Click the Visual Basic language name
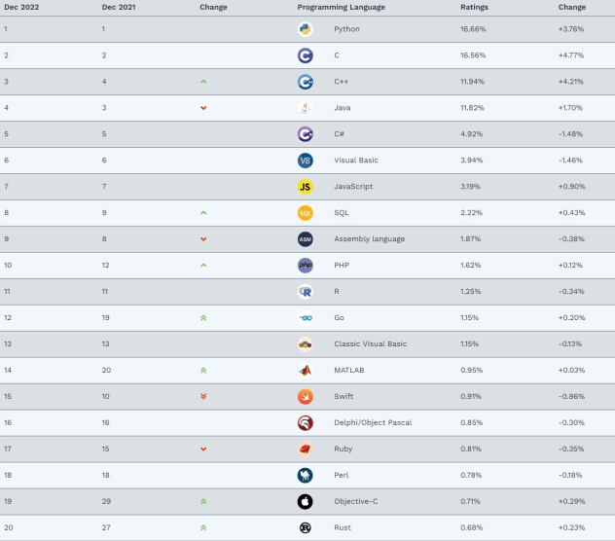Viewport: 615px width, 541px height. 356,161
